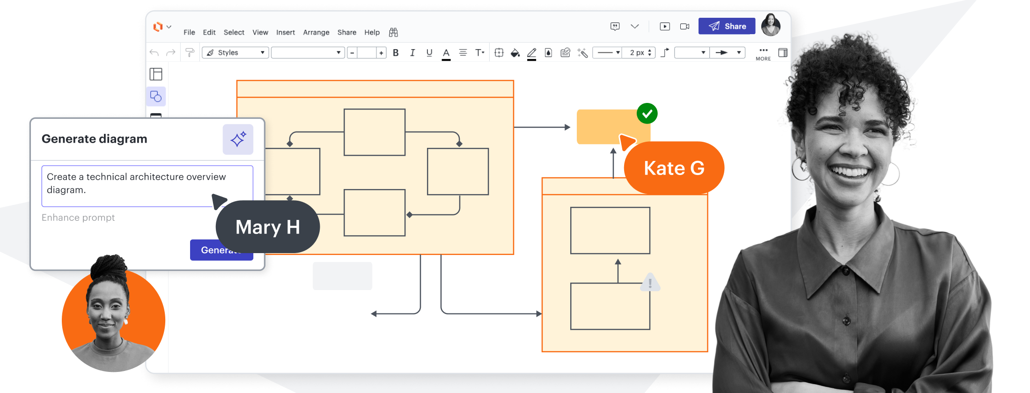Image resolution: width=1030 pixels, height=393 pixels.
Task: Start presentation mode with play icon
Action: pyautogui.click(x=665, y=27)
